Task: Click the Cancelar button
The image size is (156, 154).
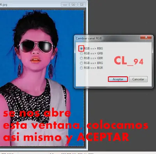Action: [x=138, y=79]
